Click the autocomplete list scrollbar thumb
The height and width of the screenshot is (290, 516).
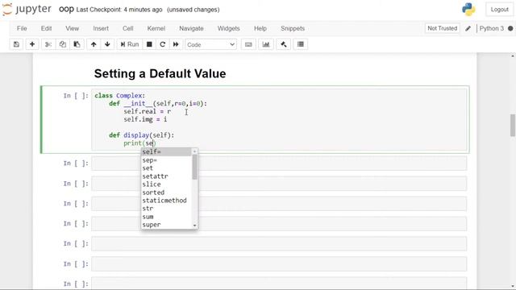coord(194,167)
